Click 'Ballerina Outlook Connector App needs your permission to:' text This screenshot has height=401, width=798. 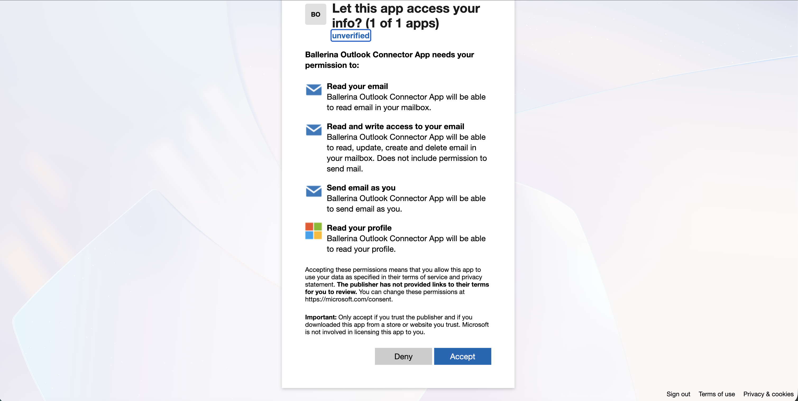pyautogui.click(x=389, y=60)
